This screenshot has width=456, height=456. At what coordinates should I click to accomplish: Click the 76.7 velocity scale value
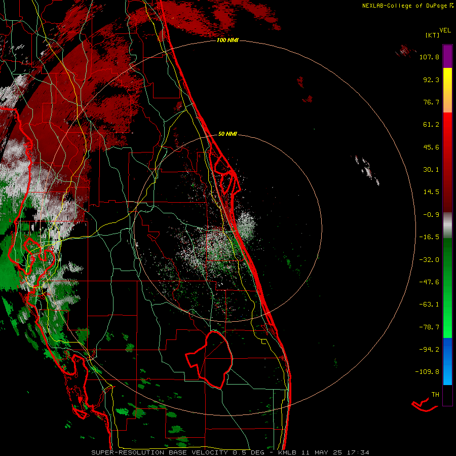(x=431, y=102)
